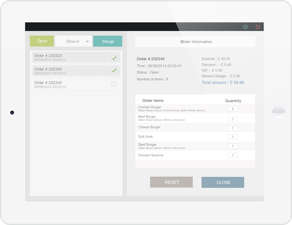The height and width of the screenshot is (225, 292).
Task: Select the Chicken Burger quantity field
Action: (233, 109)
